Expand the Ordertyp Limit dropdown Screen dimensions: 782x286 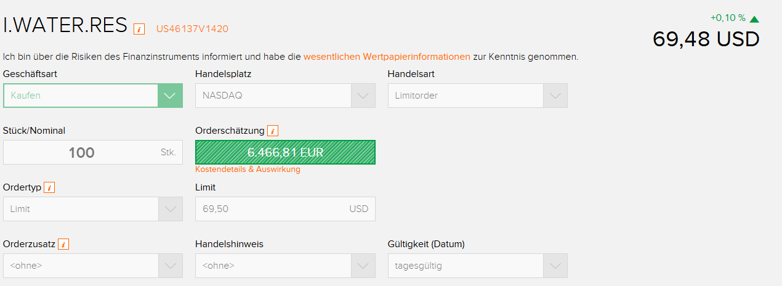(x=170, y=209)
